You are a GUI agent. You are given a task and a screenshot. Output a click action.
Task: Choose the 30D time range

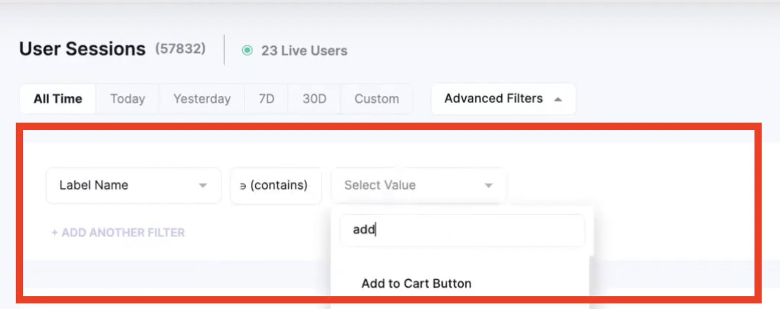pyautogui.click(x=314, y=99)
